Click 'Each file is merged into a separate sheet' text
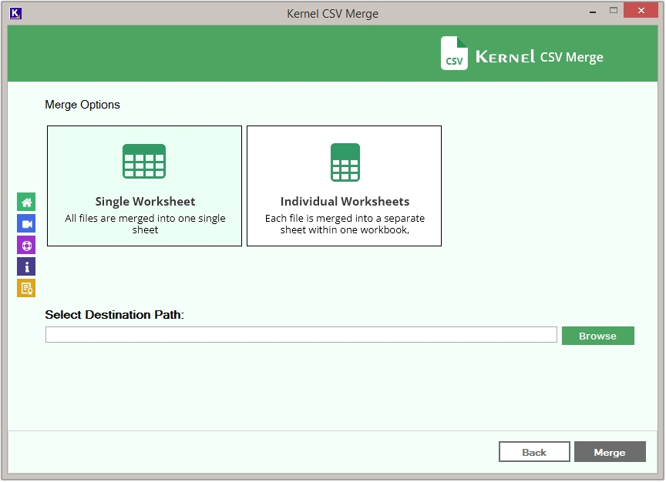 345,224
